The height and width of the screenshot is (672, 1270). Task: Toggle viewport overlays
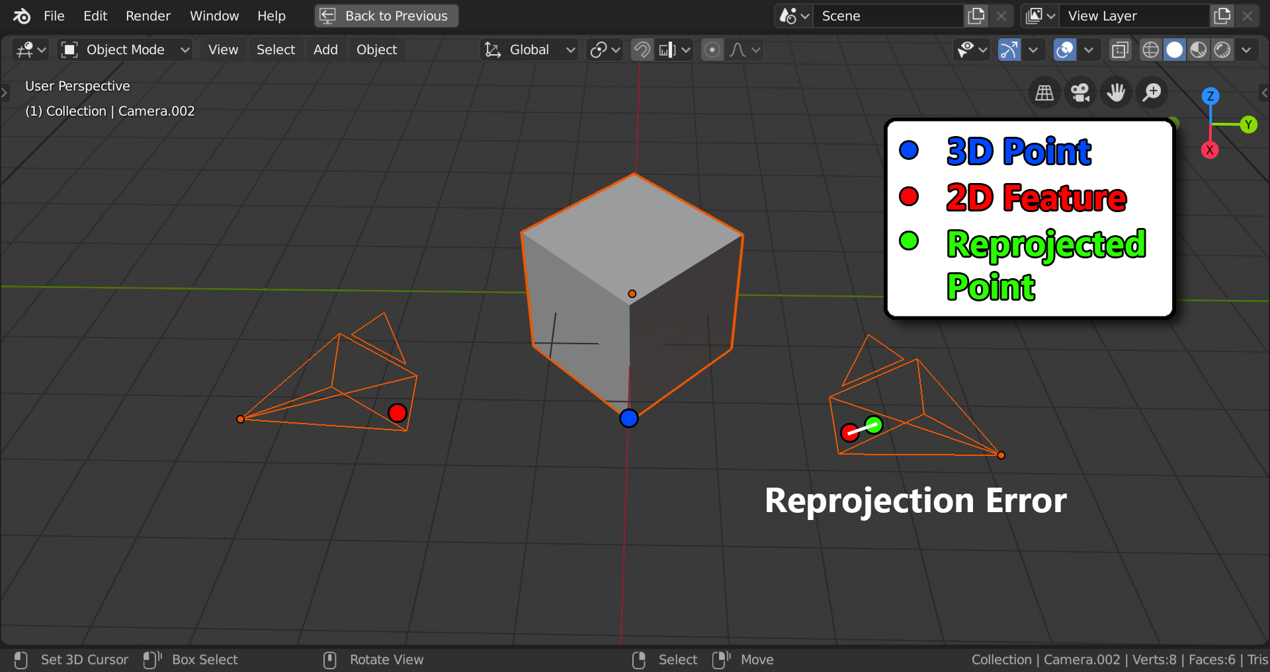click(x=1065, y=50)
